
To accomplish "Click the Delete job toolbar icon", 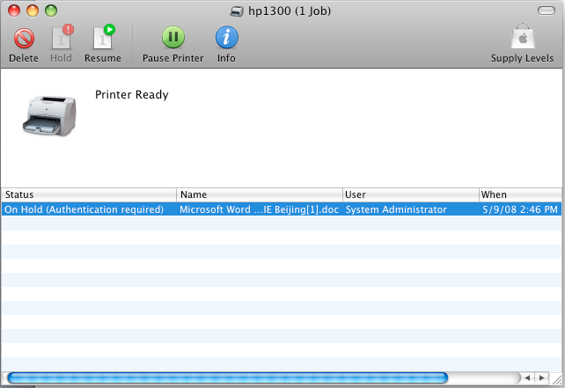I will pos(24,39).
